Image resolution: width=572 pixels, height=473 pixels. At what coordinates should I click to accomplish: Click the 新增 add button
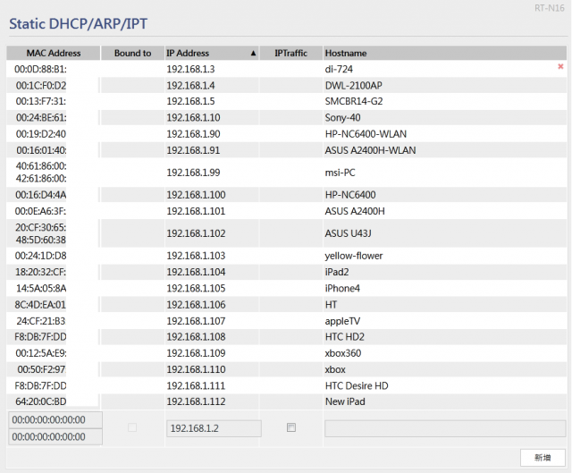click(543, 457)
